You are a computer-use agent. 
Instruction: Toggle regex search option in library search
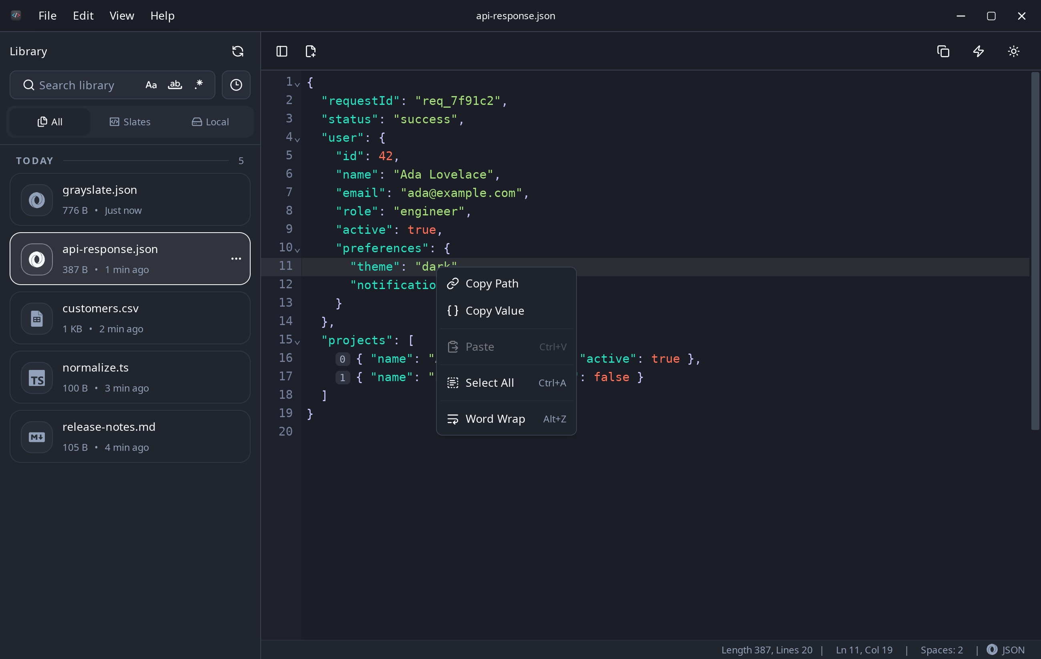pyautogui.click(x=199, y=85)
